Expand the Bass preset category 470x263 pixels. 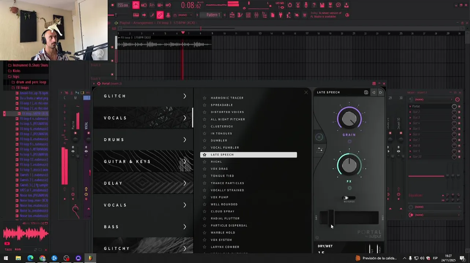[143, 226]
